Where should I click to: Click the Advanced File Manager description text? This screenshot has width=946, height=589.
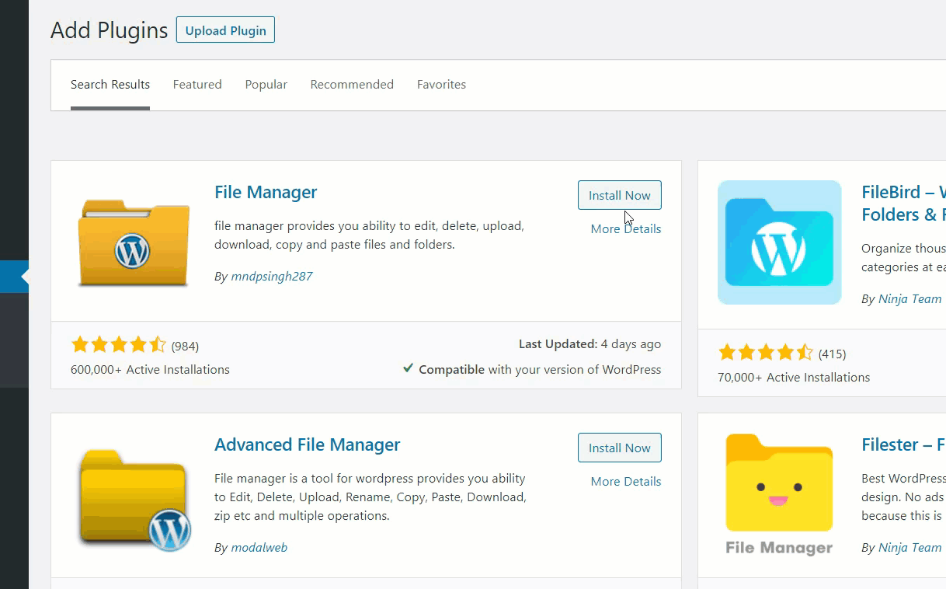click(370, 497)
